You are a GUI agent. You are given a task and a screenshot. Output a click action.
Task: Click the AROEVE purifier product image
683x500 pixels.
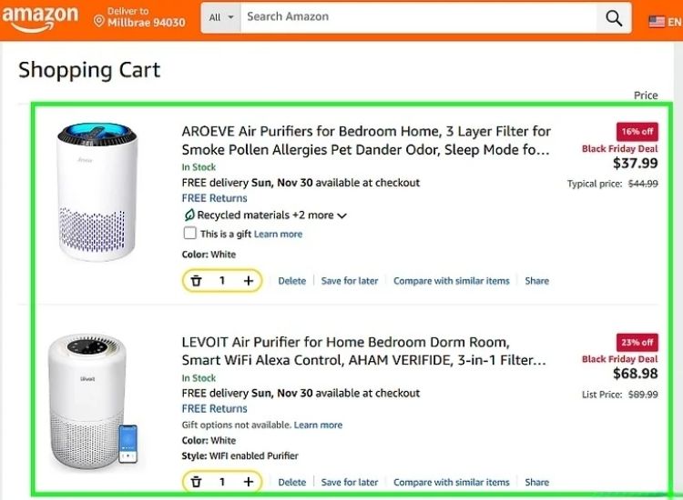pos(97,191)
